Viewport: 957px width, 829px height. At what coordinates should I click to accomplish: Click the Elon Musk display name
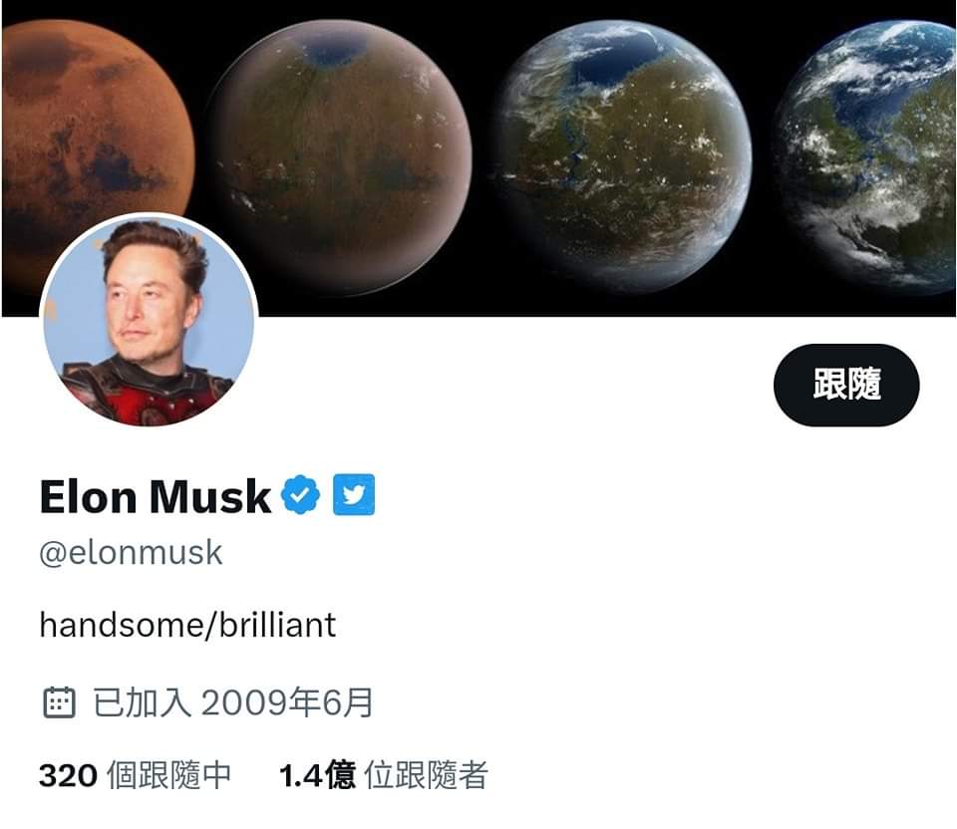click(x=156, y=496)
